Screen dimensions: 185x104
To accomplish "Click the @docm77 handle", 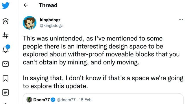I will click(x=66, y=100).
